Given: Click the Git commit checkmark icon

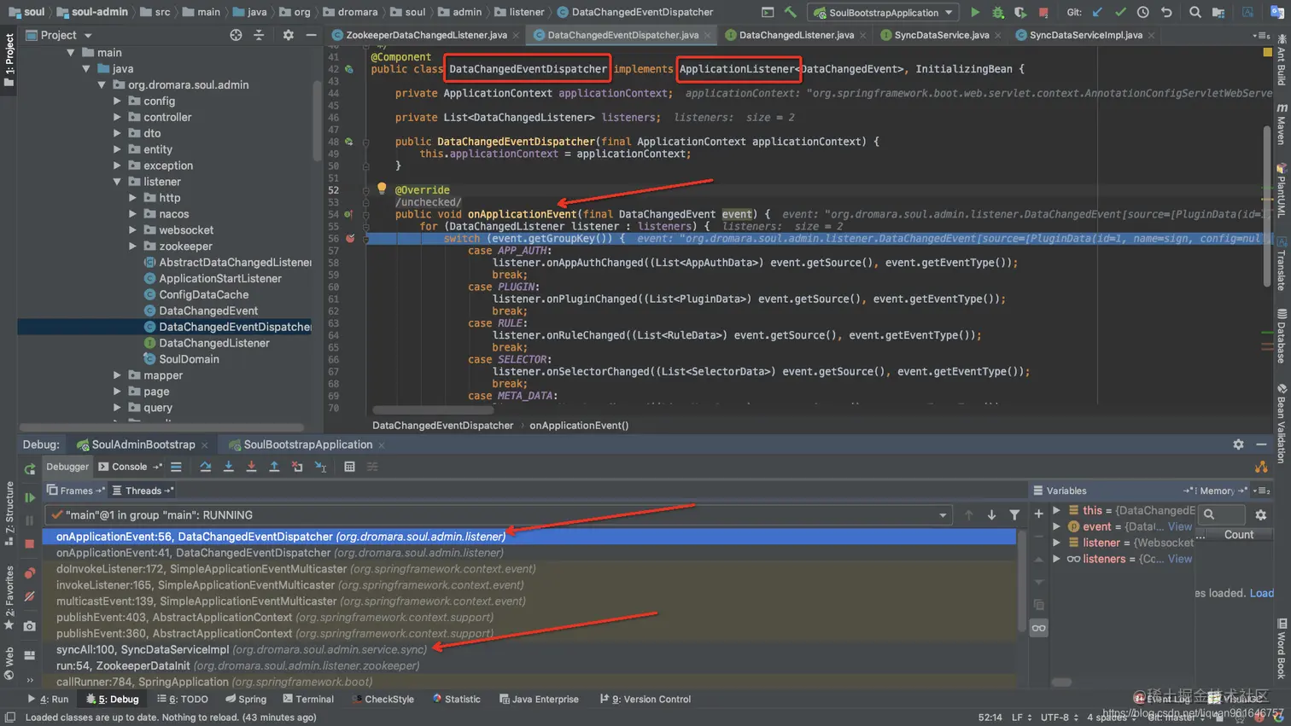Looking at the screenshot, I should [x=1120, y=13].
